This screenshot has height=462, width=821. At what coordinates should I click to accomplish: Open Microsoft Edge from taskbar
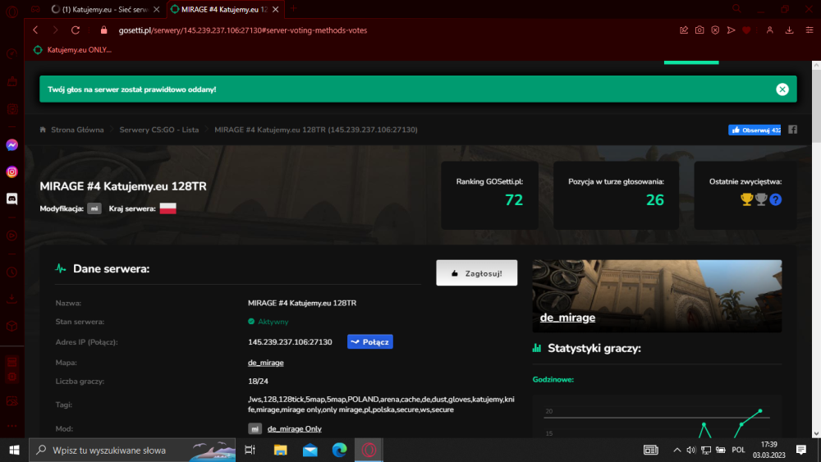pyautogui.click(x=339, y=450)
